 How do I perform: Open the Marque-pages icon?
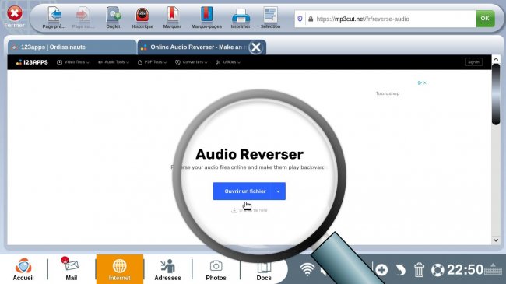[206, 15]
